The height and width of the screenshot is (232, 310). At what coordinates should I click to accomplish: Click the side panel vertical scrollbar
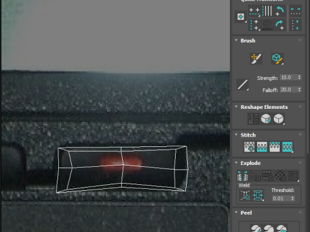tap(308, 77)
